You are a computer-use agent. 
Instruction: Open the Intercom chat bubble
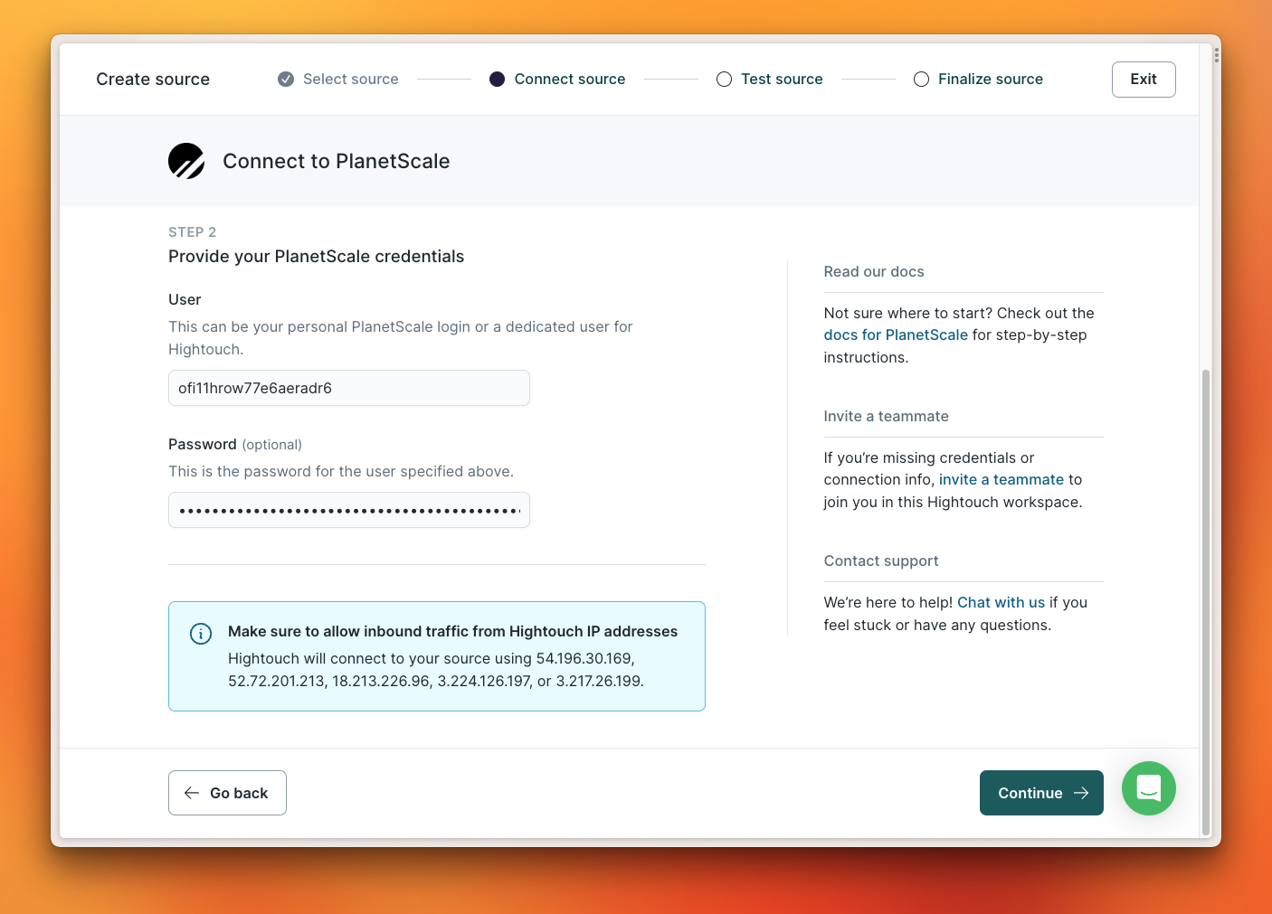[1148, 788]
